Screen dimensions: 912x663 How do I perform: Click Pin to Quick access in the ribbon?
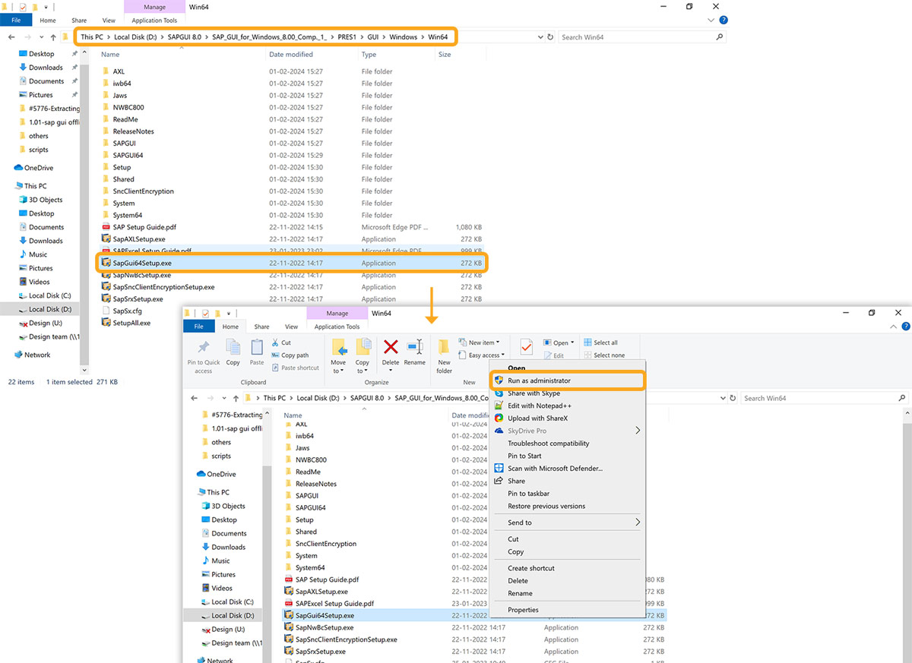203,356
